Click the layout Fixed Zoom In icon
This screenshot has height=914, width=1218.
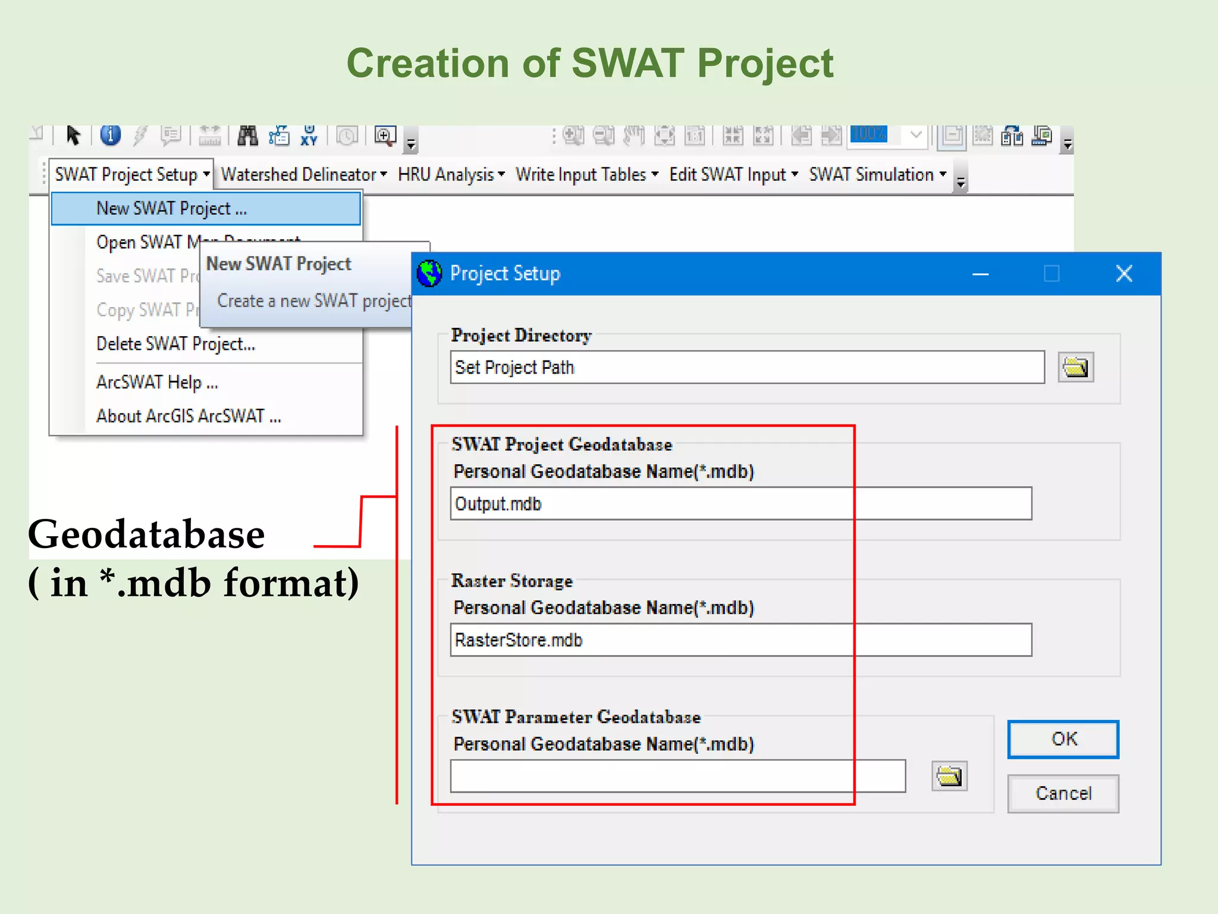(733, 136)
